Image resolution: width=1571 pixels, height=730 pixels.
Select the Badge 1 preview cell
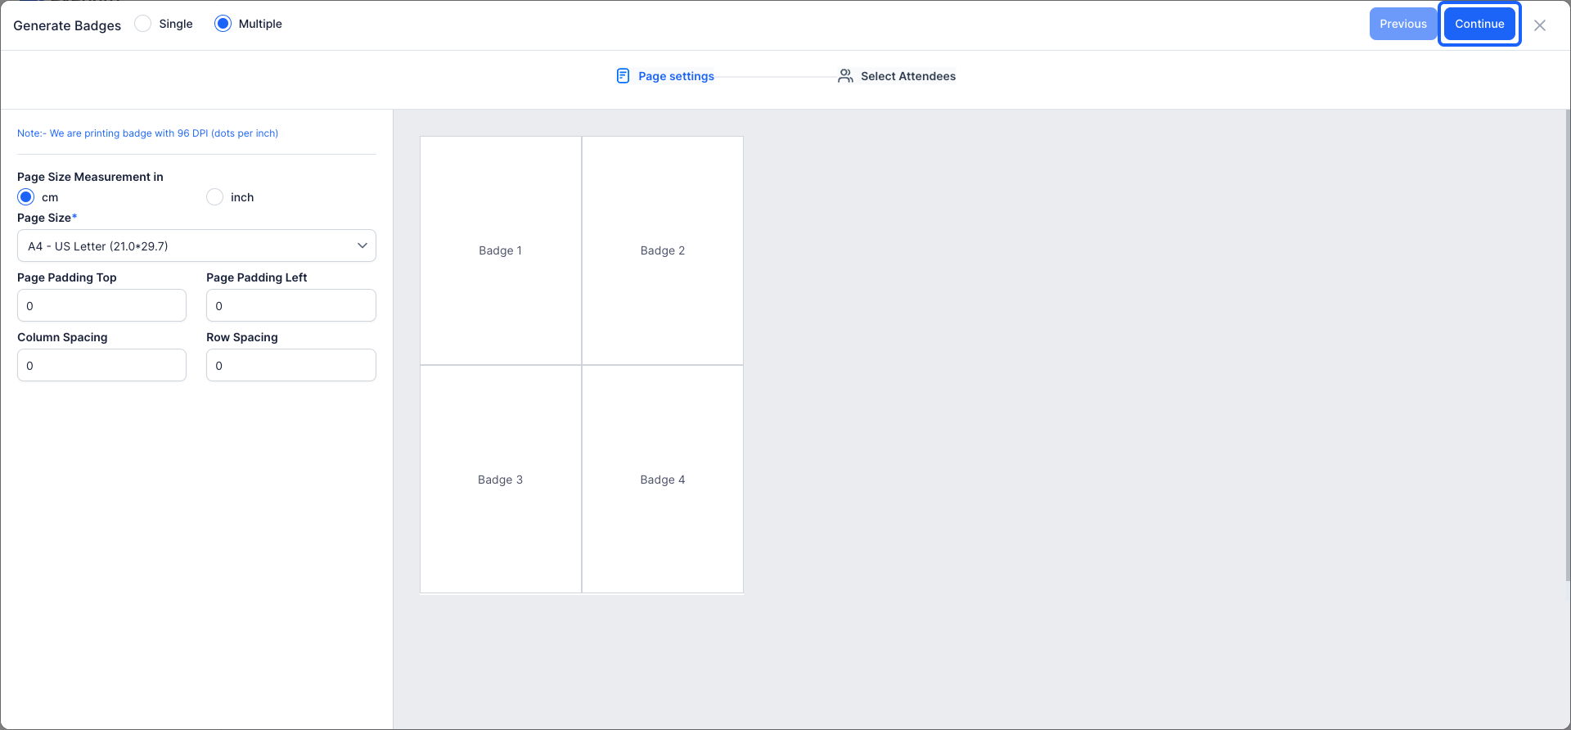(501, 250)
